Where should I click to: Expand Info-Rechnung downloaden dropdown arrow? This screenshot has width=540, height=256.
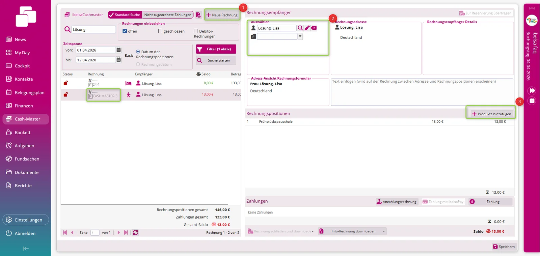[x=384, y=231]
